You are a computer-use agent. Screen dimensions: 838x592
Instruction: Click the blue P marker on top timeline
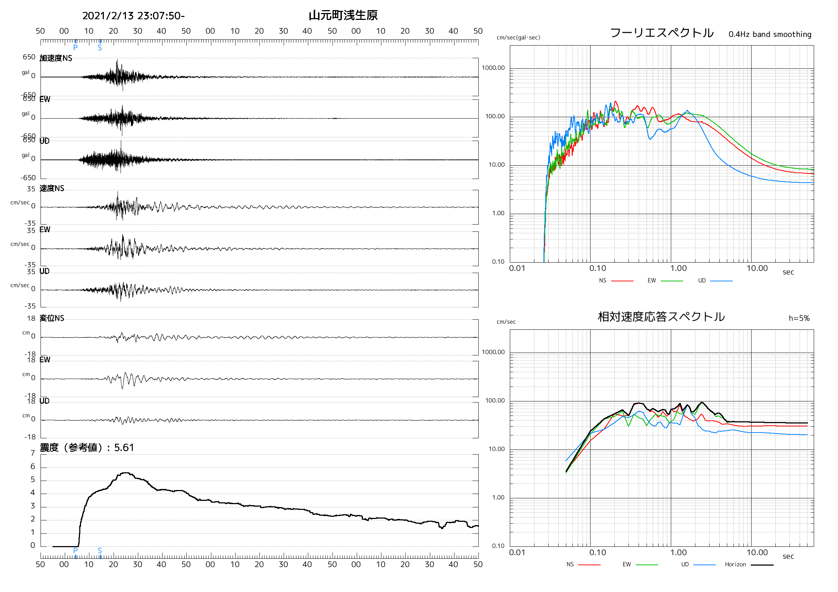click(x=76, y=47)
